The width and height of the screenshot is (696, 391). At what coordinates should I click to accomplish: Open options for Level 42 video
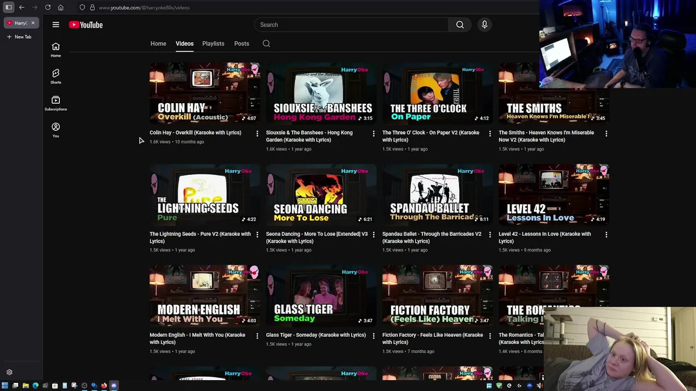[x=606, y=235]
